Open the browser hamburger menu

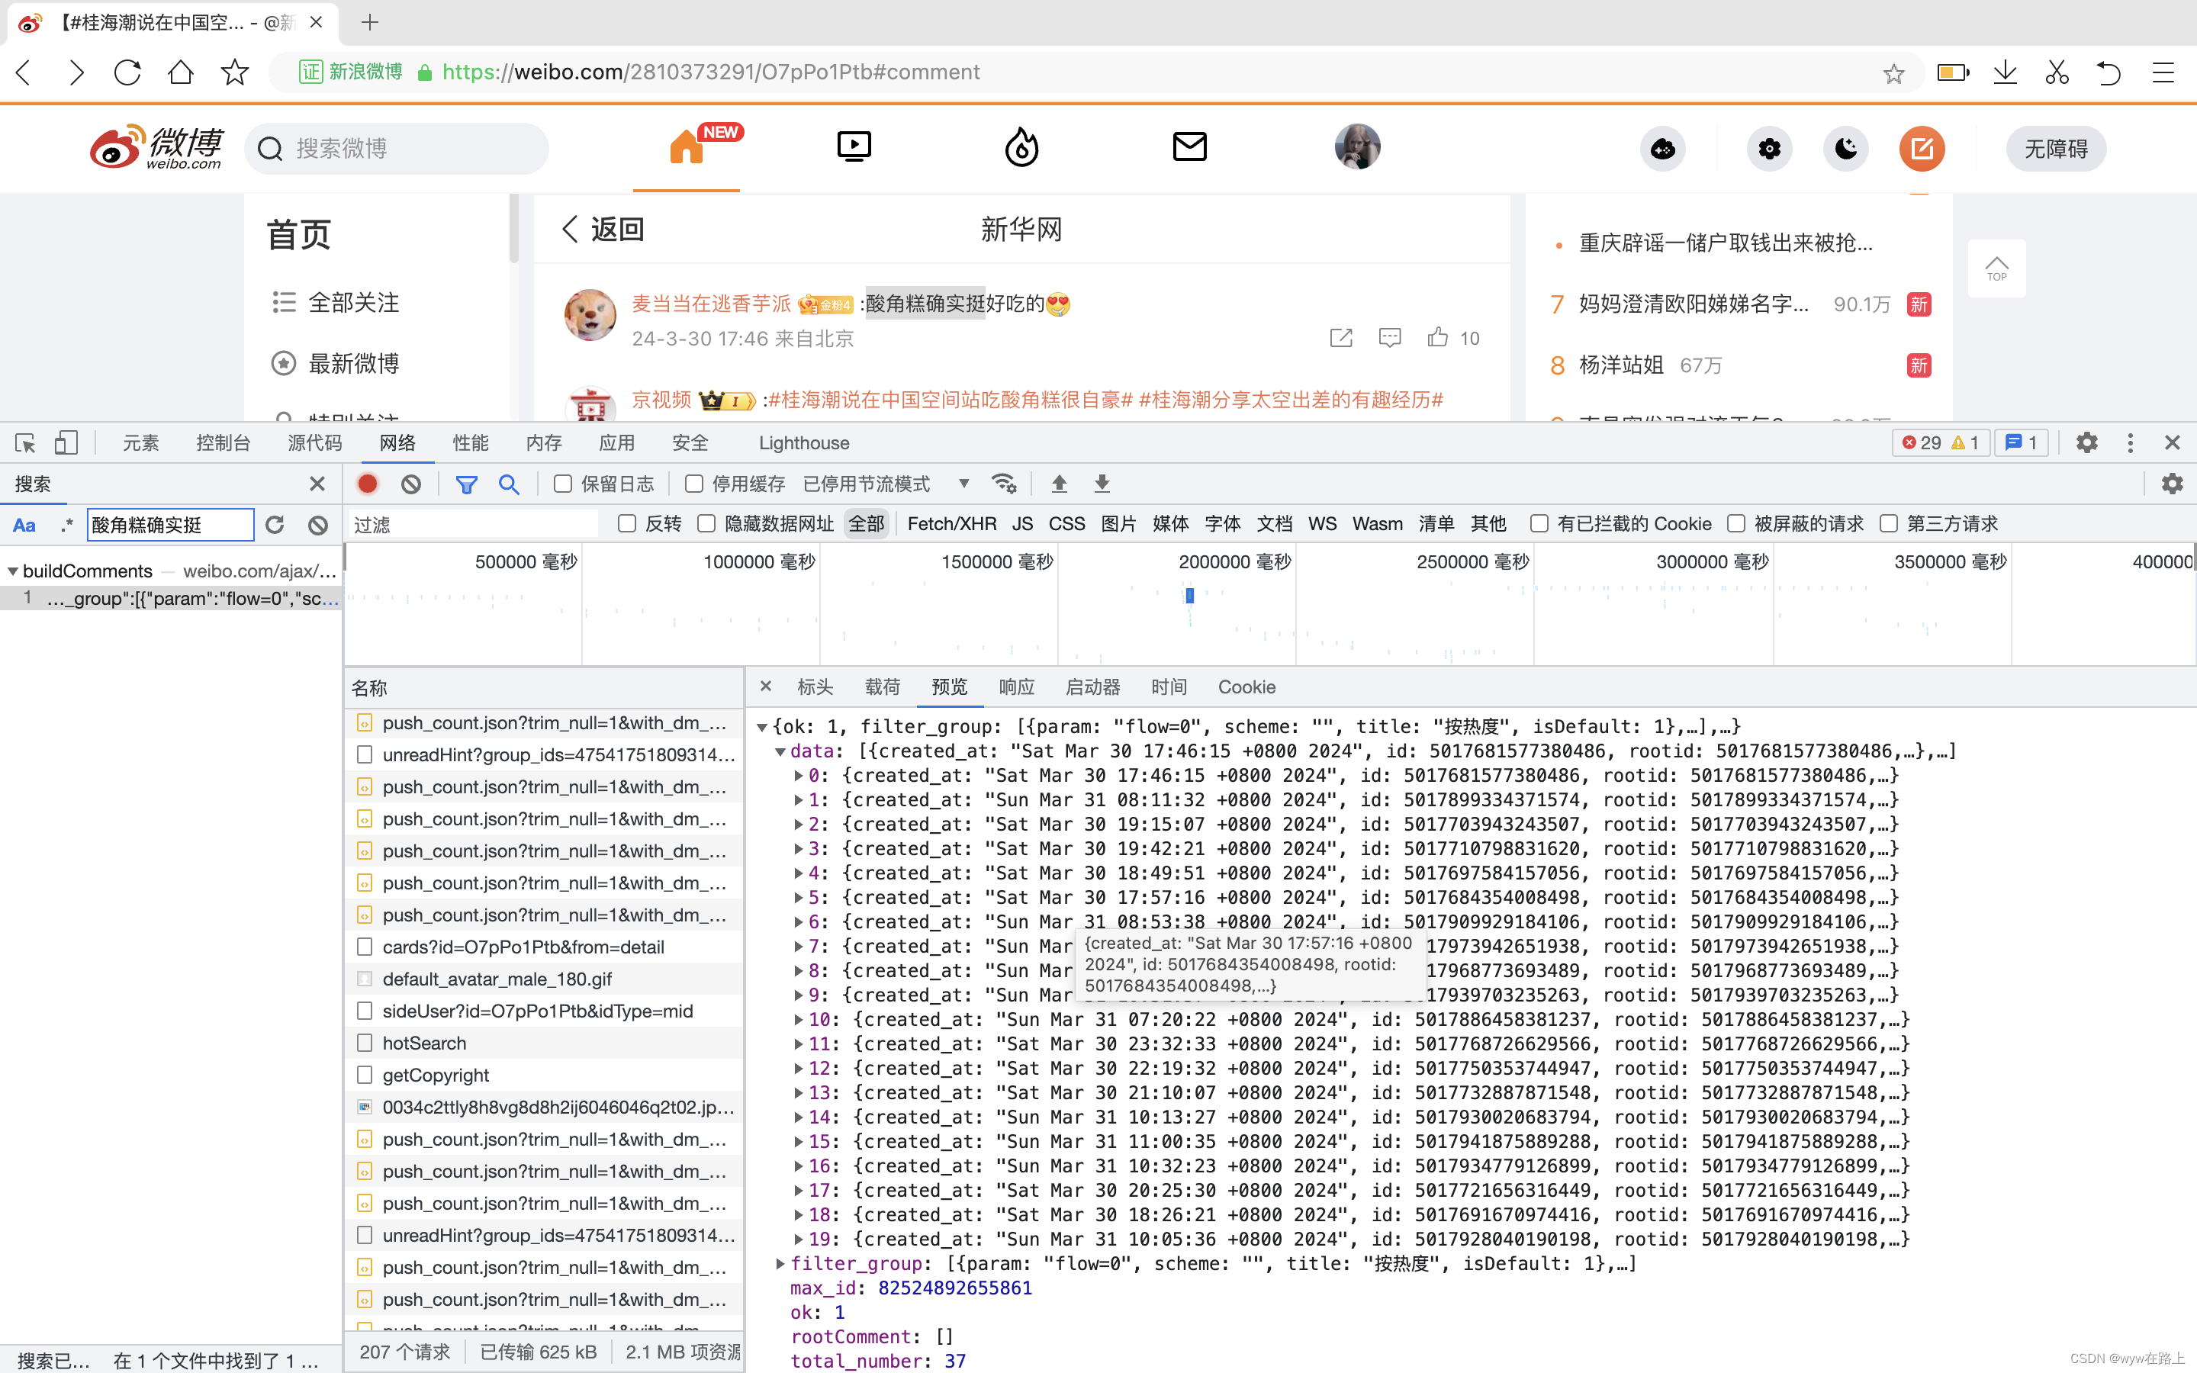2163,72
